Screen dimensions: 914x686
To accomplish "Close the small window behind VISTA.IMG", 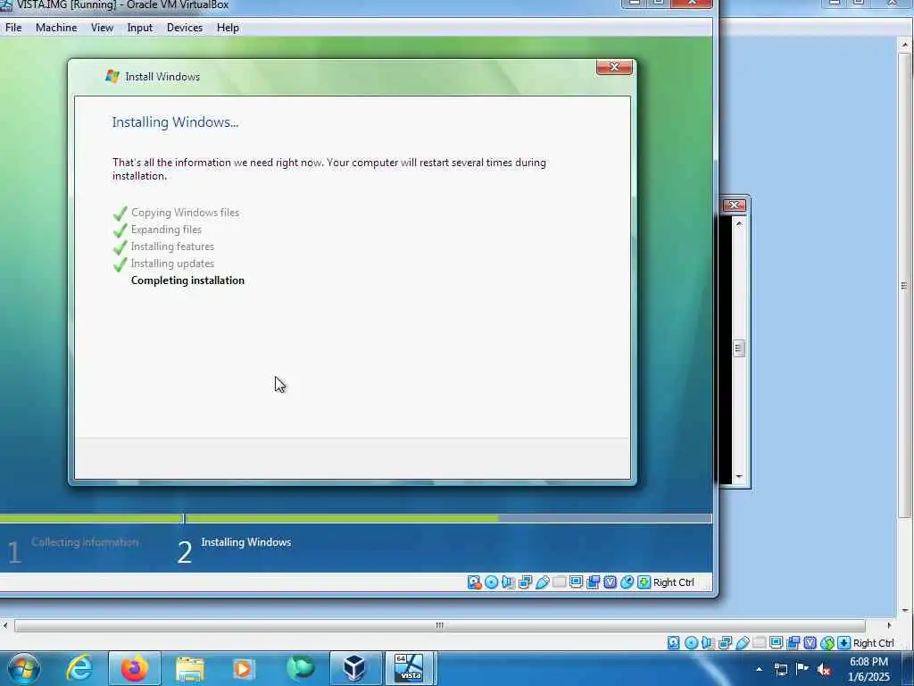I will click(734, 205).
